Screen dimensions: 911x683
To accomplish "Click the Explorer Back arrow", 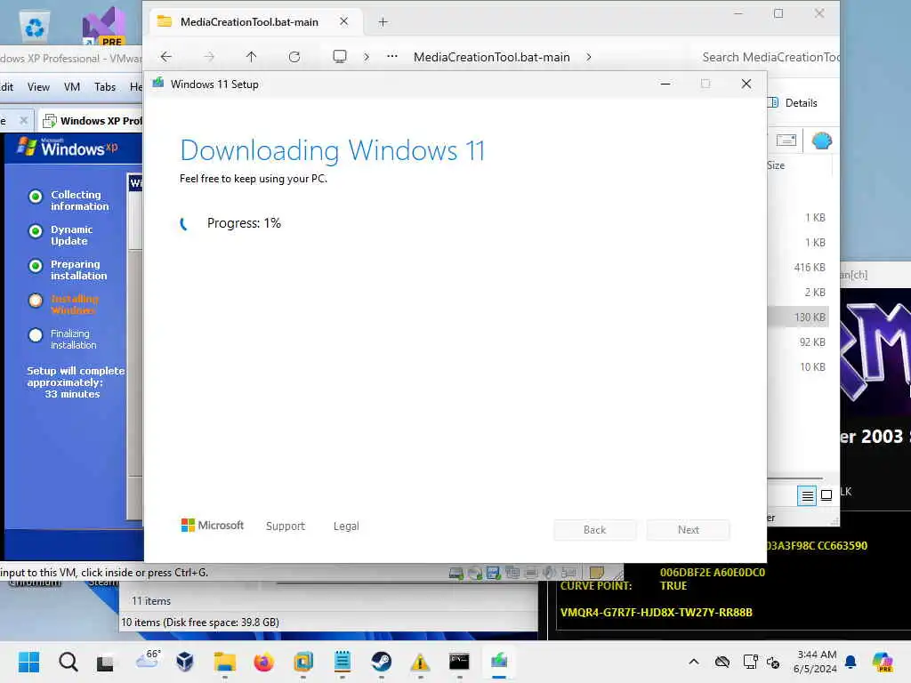I will [166, 56].
